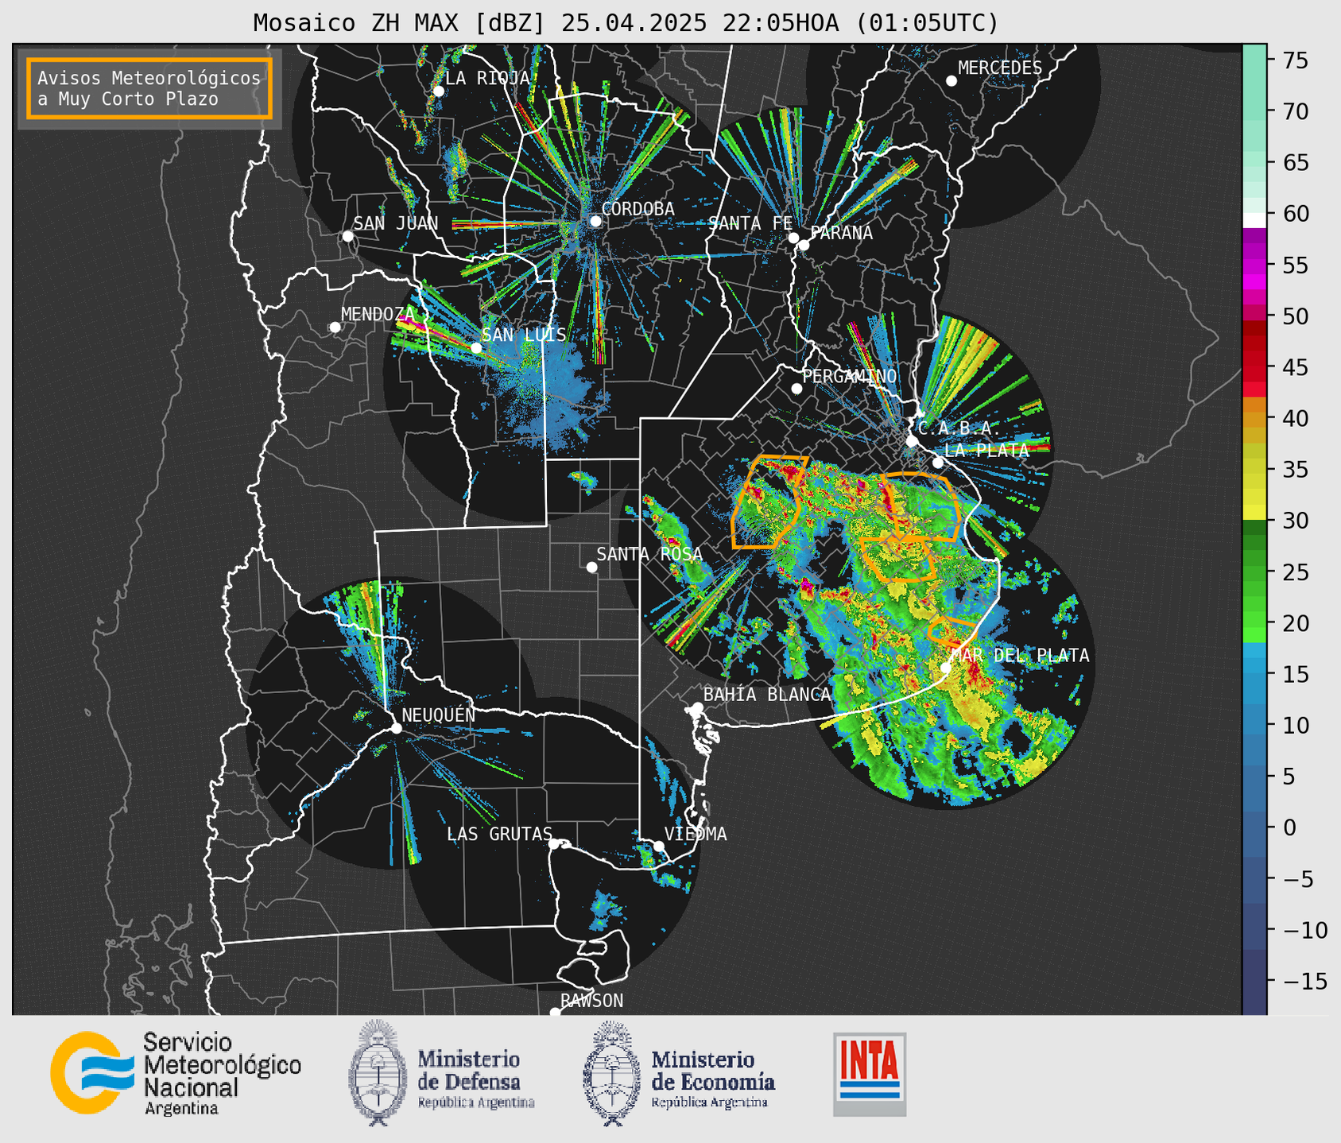The image size is (1341, 1143).
Task: Click the LA PLATA city marker dot
Action: point(938,463)
